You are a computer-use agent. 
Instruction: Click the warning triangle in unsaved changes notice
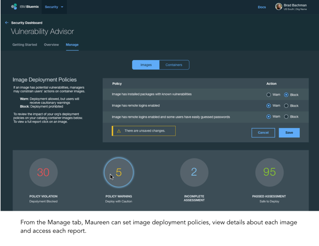pyautogui.click(x=119, y=131)
